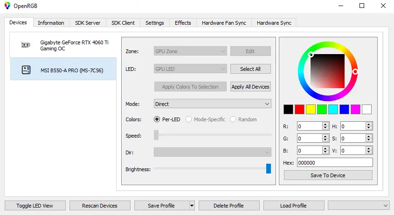This screenshot has height=215, width=394.
Task: Decrease the G value with the down arrow
Action: click(325, 140)
